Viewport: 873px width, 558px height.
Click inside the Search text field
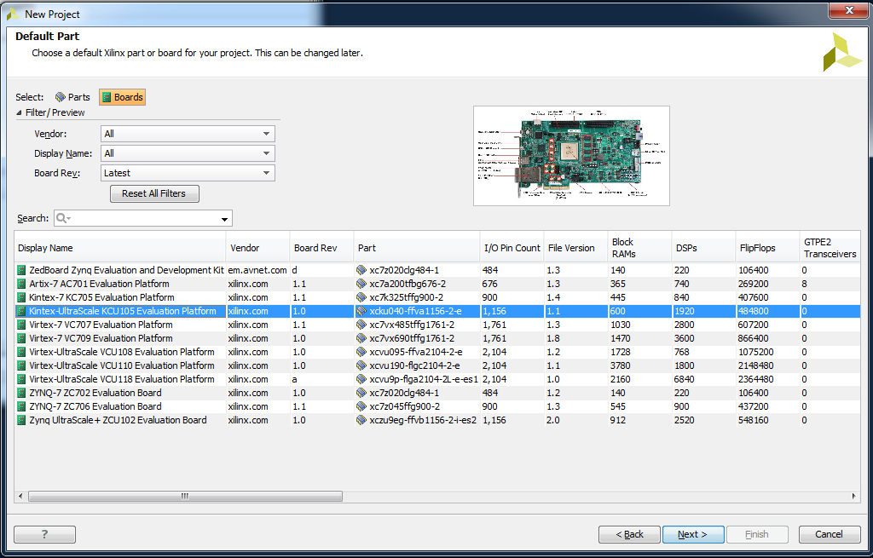pos(145,218)
